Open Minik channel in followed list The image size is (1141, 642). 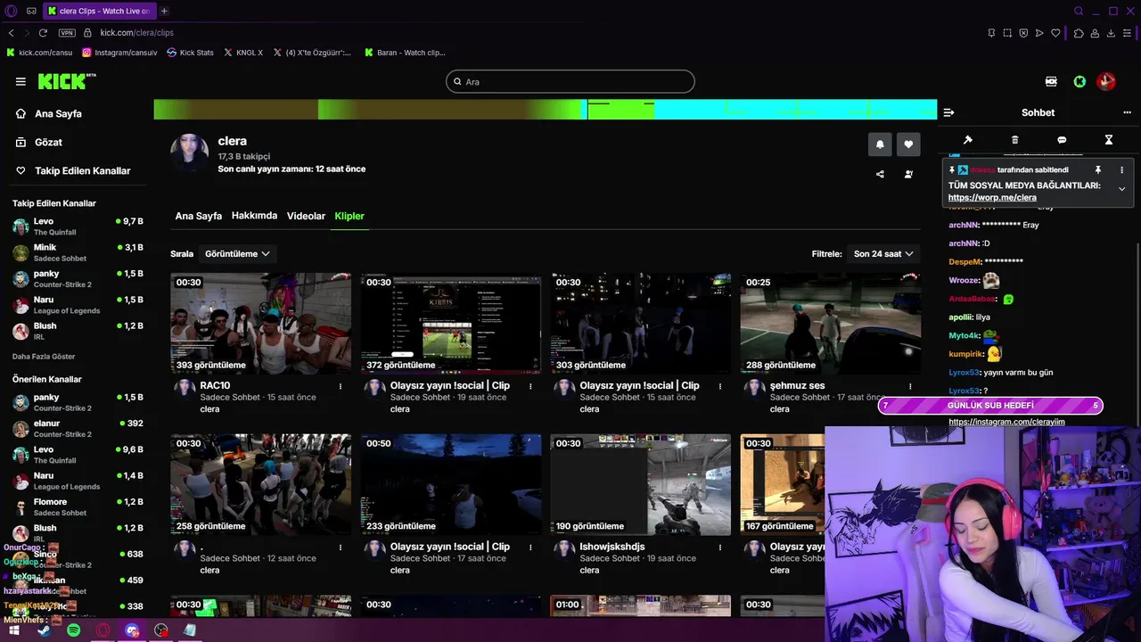pos(78,252)
